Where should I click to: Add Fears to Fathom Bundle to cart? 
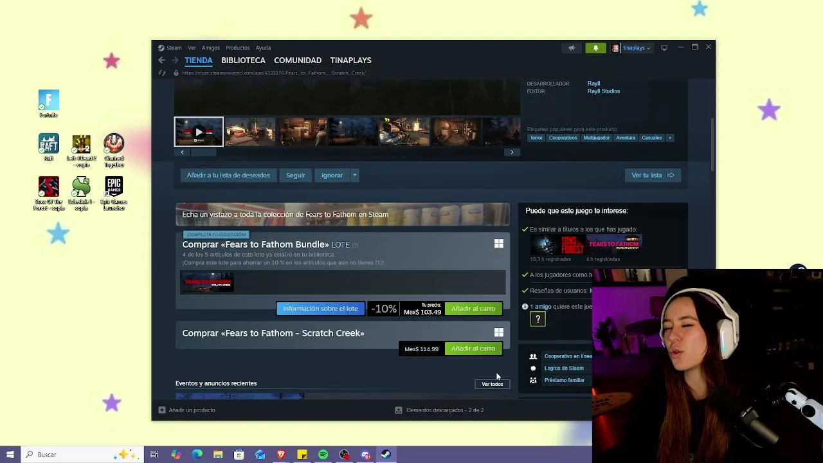pyautogui.click(x=473, y=309)
